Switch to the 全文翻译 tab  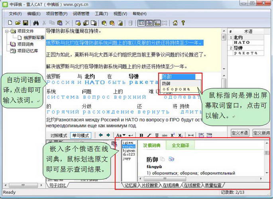click(x=180, y=146)
